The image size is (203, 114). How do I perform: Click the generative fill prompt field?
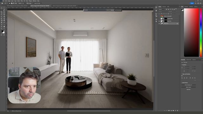95,10
